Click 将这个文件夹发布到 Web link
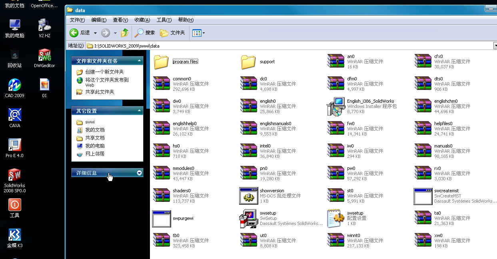Image resolution: width=497 pixels, height=259 pixels. click(107, 82)
